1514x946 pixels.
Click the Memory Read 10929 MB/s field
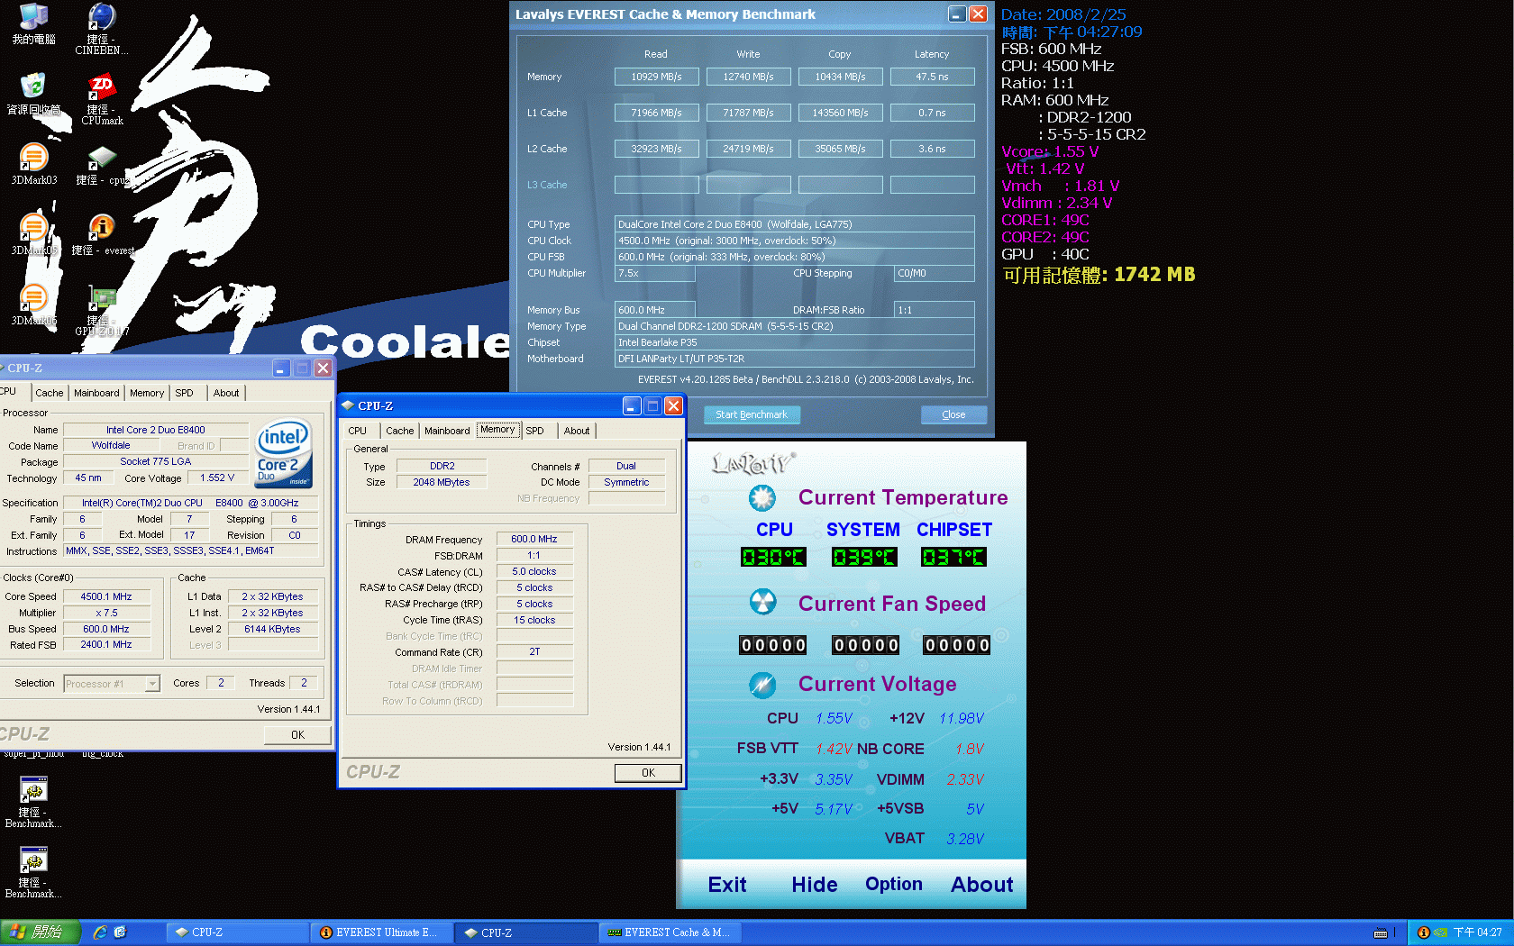(x=657, y=77)
